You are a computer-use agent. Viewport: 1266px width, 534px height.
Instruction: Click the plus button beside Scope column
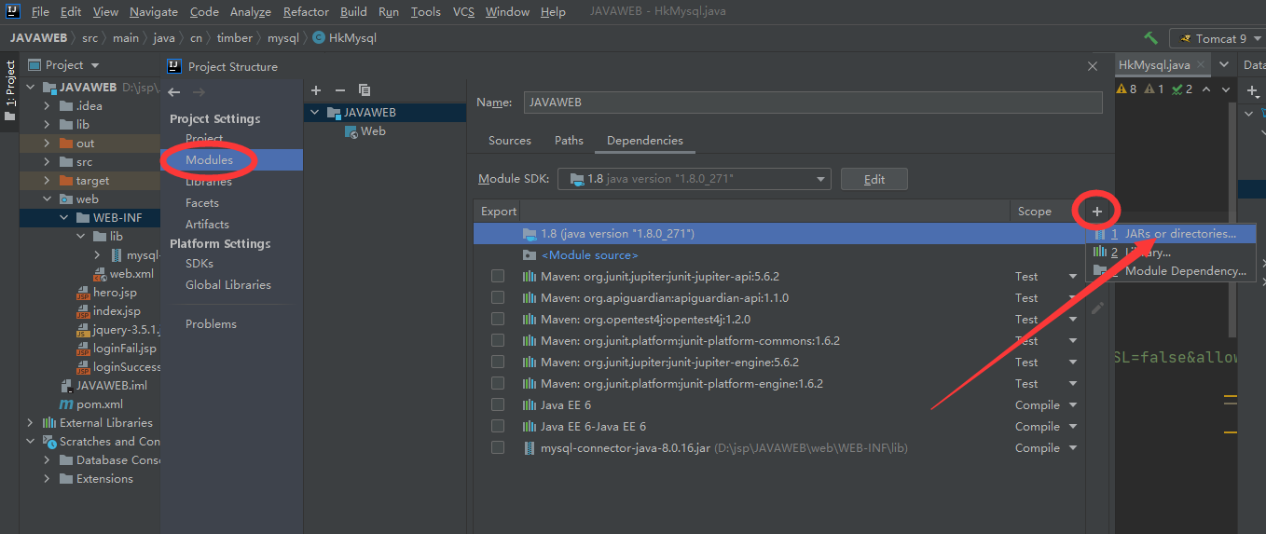coord(1097,212)
